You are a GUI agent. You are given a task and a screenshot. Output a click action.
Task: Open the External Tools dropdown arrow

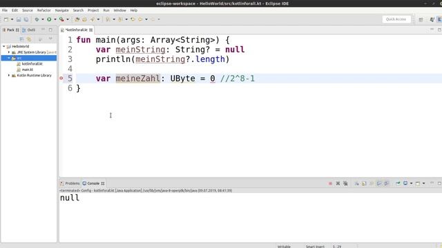point(68,19)
